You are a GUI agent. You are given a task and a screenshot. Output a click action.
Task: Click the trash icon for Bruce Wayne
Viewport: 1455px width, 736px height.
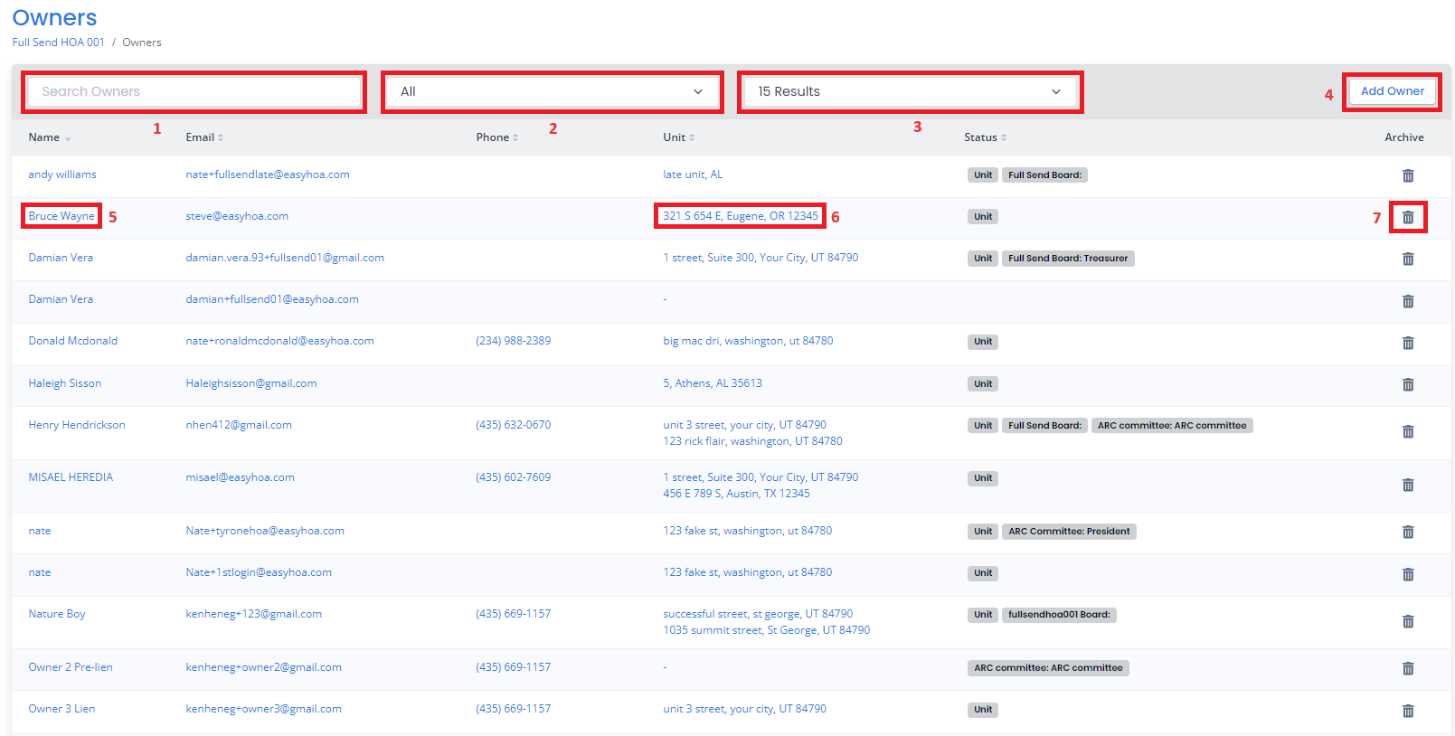1408,217
